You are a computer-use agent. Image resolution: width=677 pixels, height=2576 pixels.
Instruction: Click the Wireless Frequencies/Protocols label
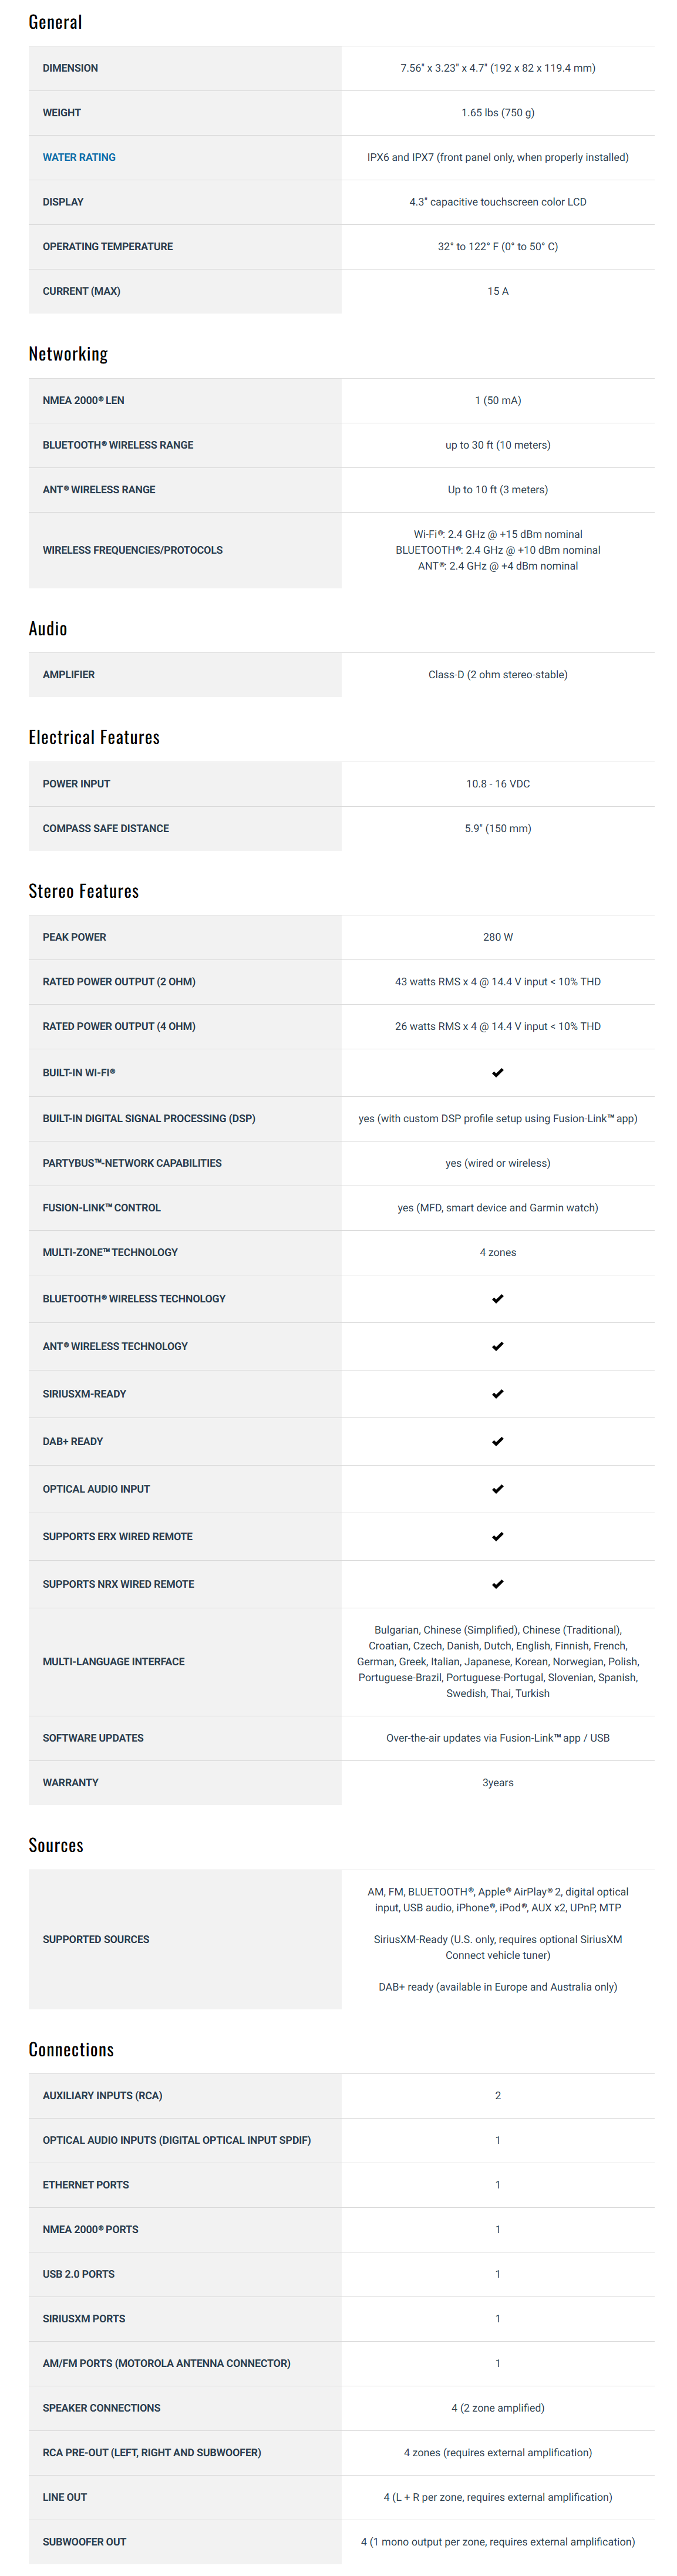pyautogui.click(x=132, y=550)
